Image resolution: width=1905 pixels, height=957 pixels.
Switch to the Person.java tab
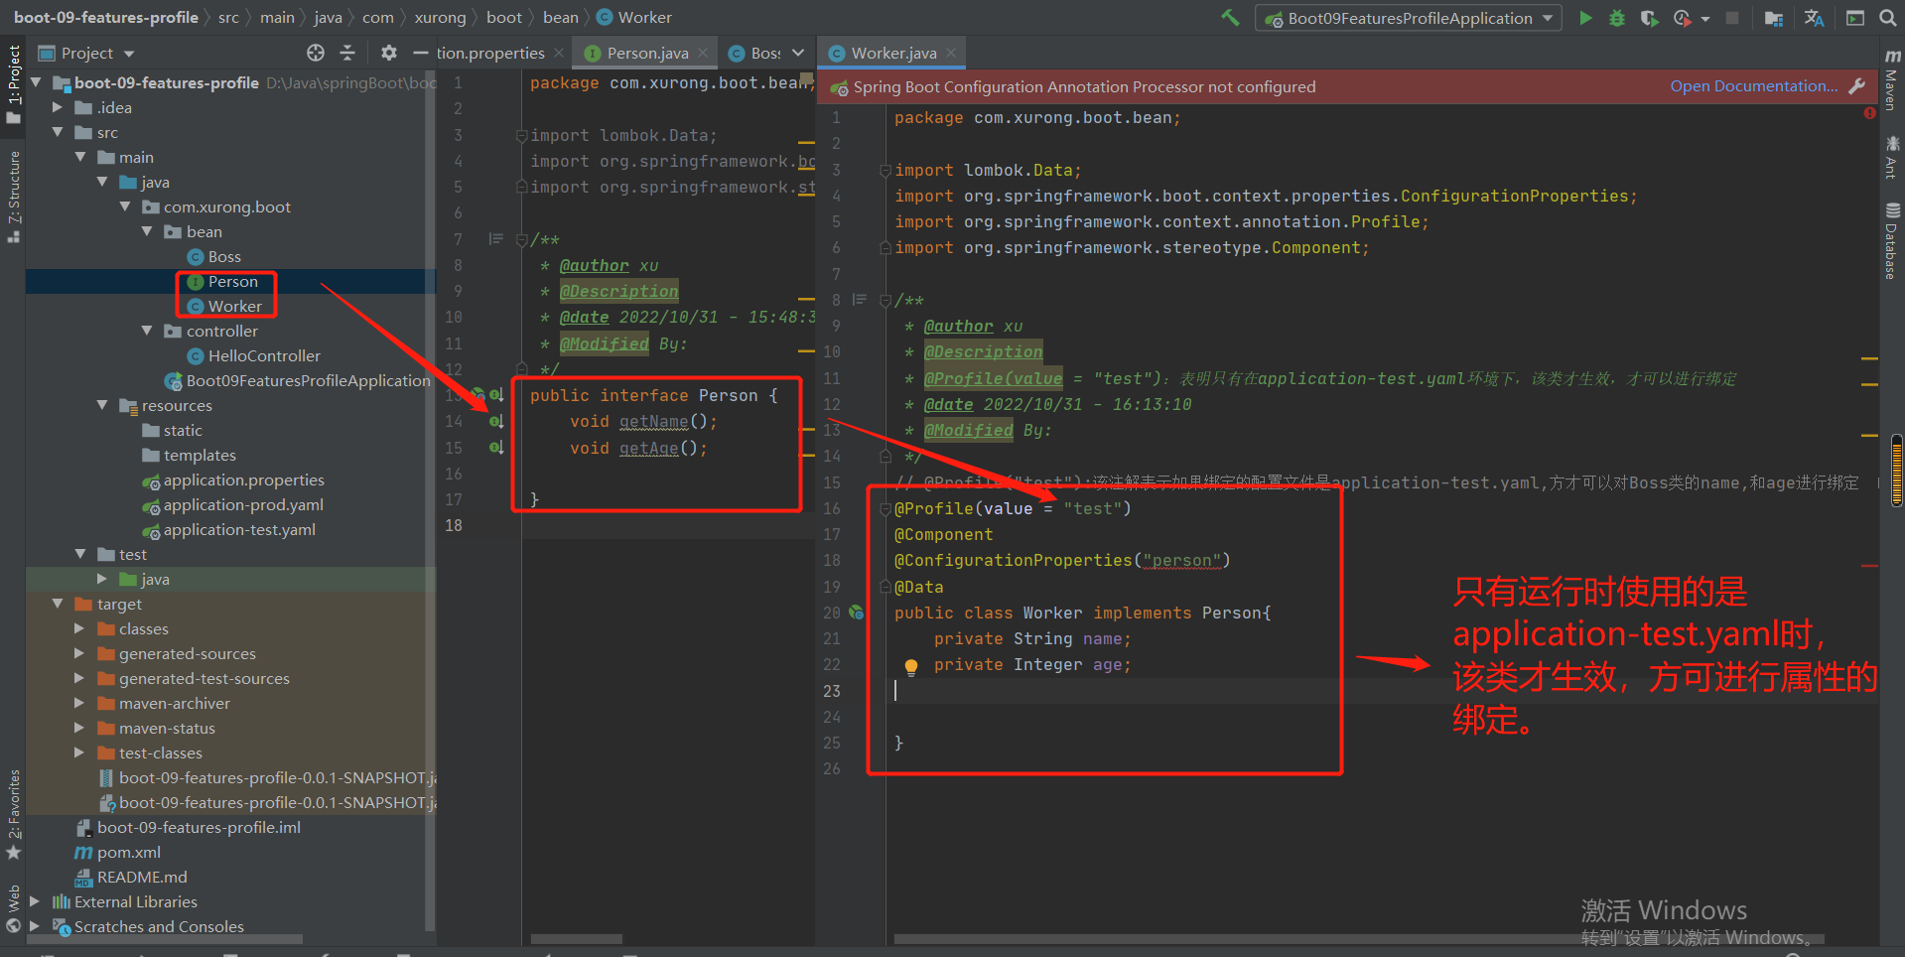click(x=646, y=53)
